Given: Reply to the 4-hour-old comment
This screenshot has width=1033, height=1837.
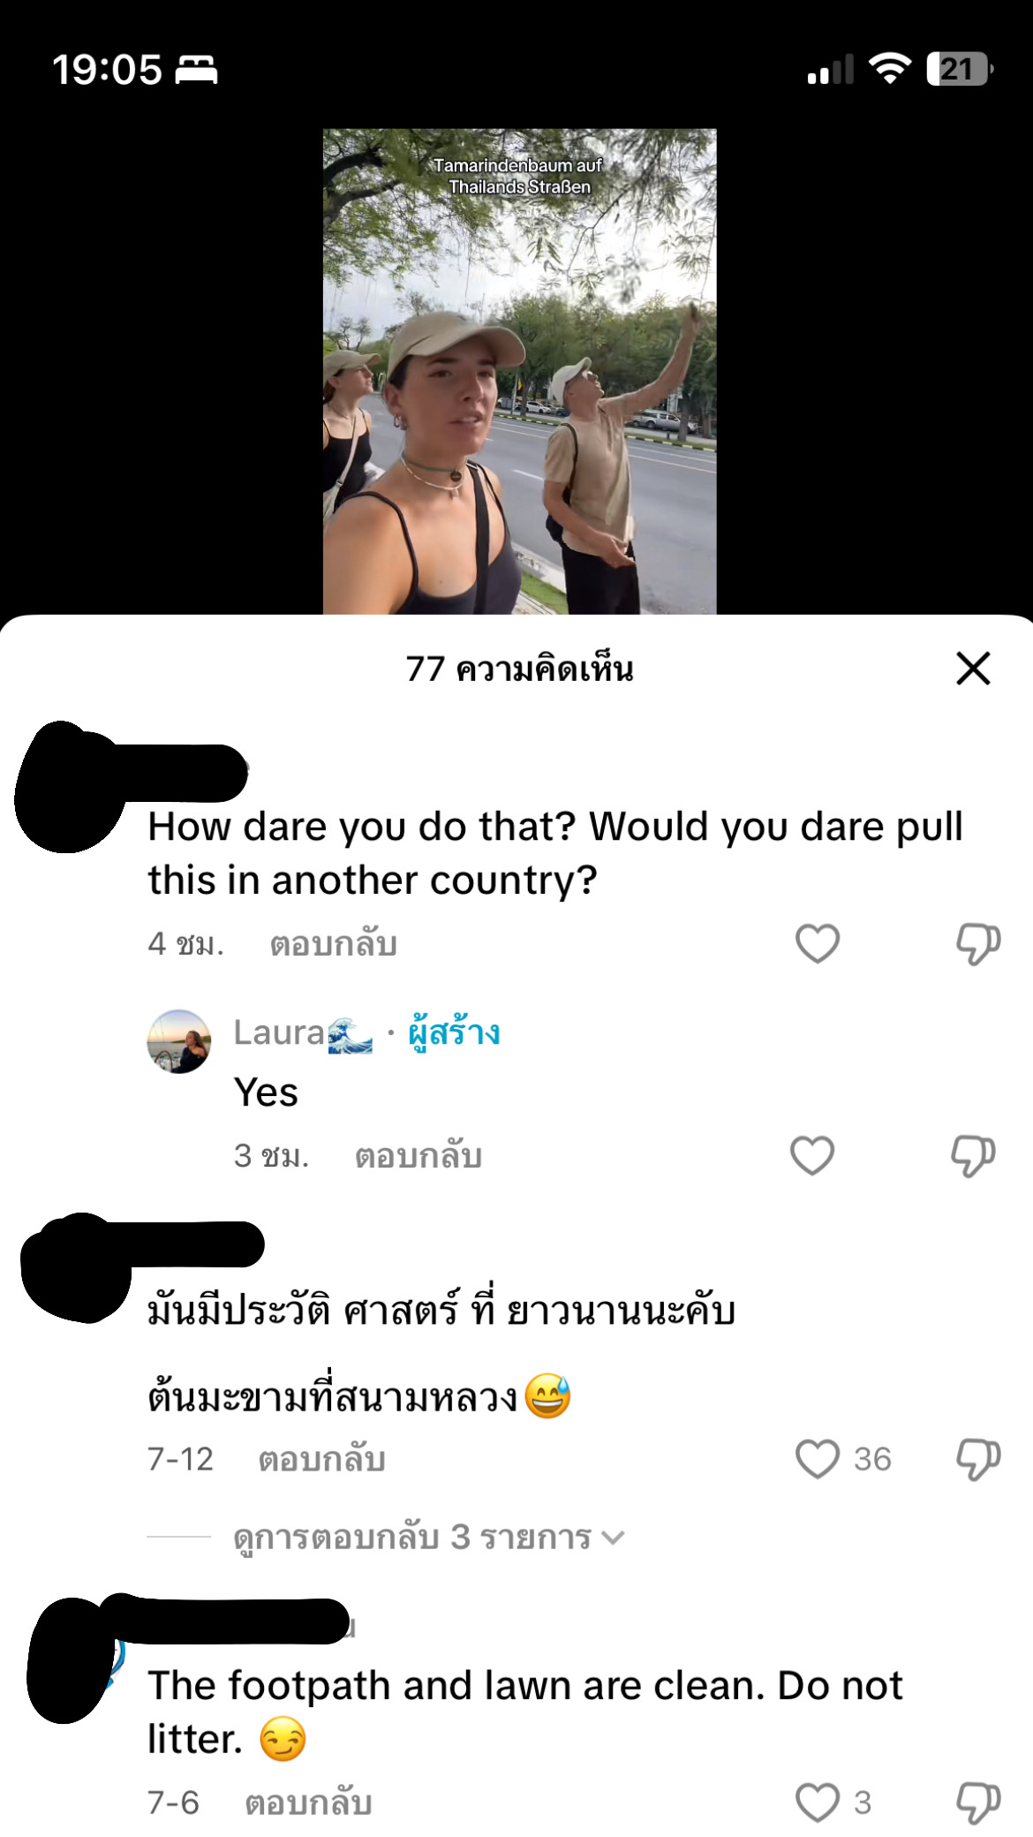Looking at the screenshot, I should 333,944.
